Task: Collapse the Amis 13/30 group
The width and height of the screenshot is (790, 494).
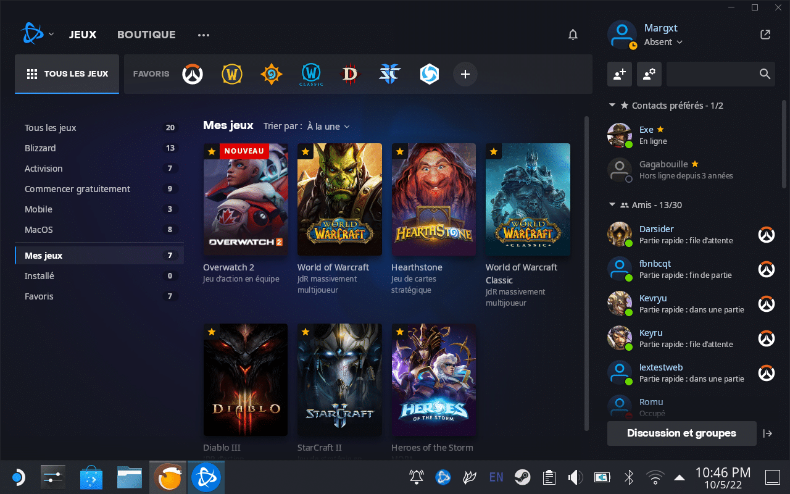Action: 612,205
